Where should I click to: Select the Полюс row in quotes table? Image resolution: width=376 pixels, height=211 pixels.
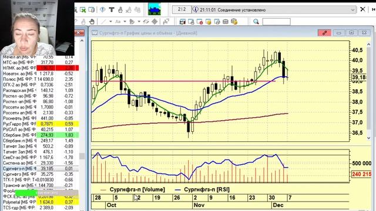40,79
